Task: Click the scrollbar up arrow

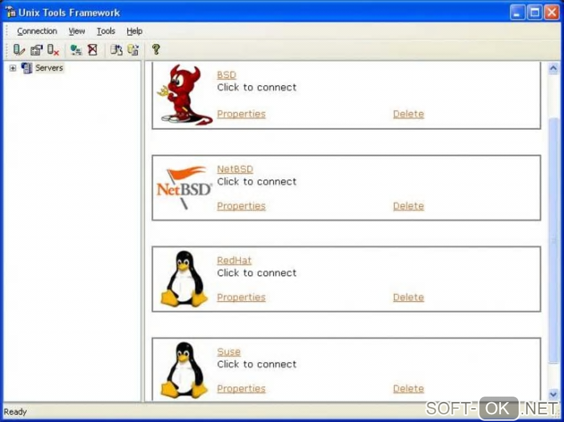Action: [553, 68]
